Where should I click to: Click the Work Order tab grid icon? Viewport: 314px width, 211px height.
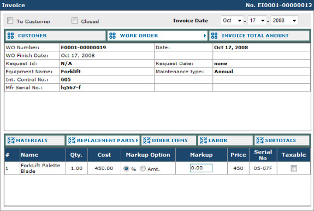coord(112,36)
